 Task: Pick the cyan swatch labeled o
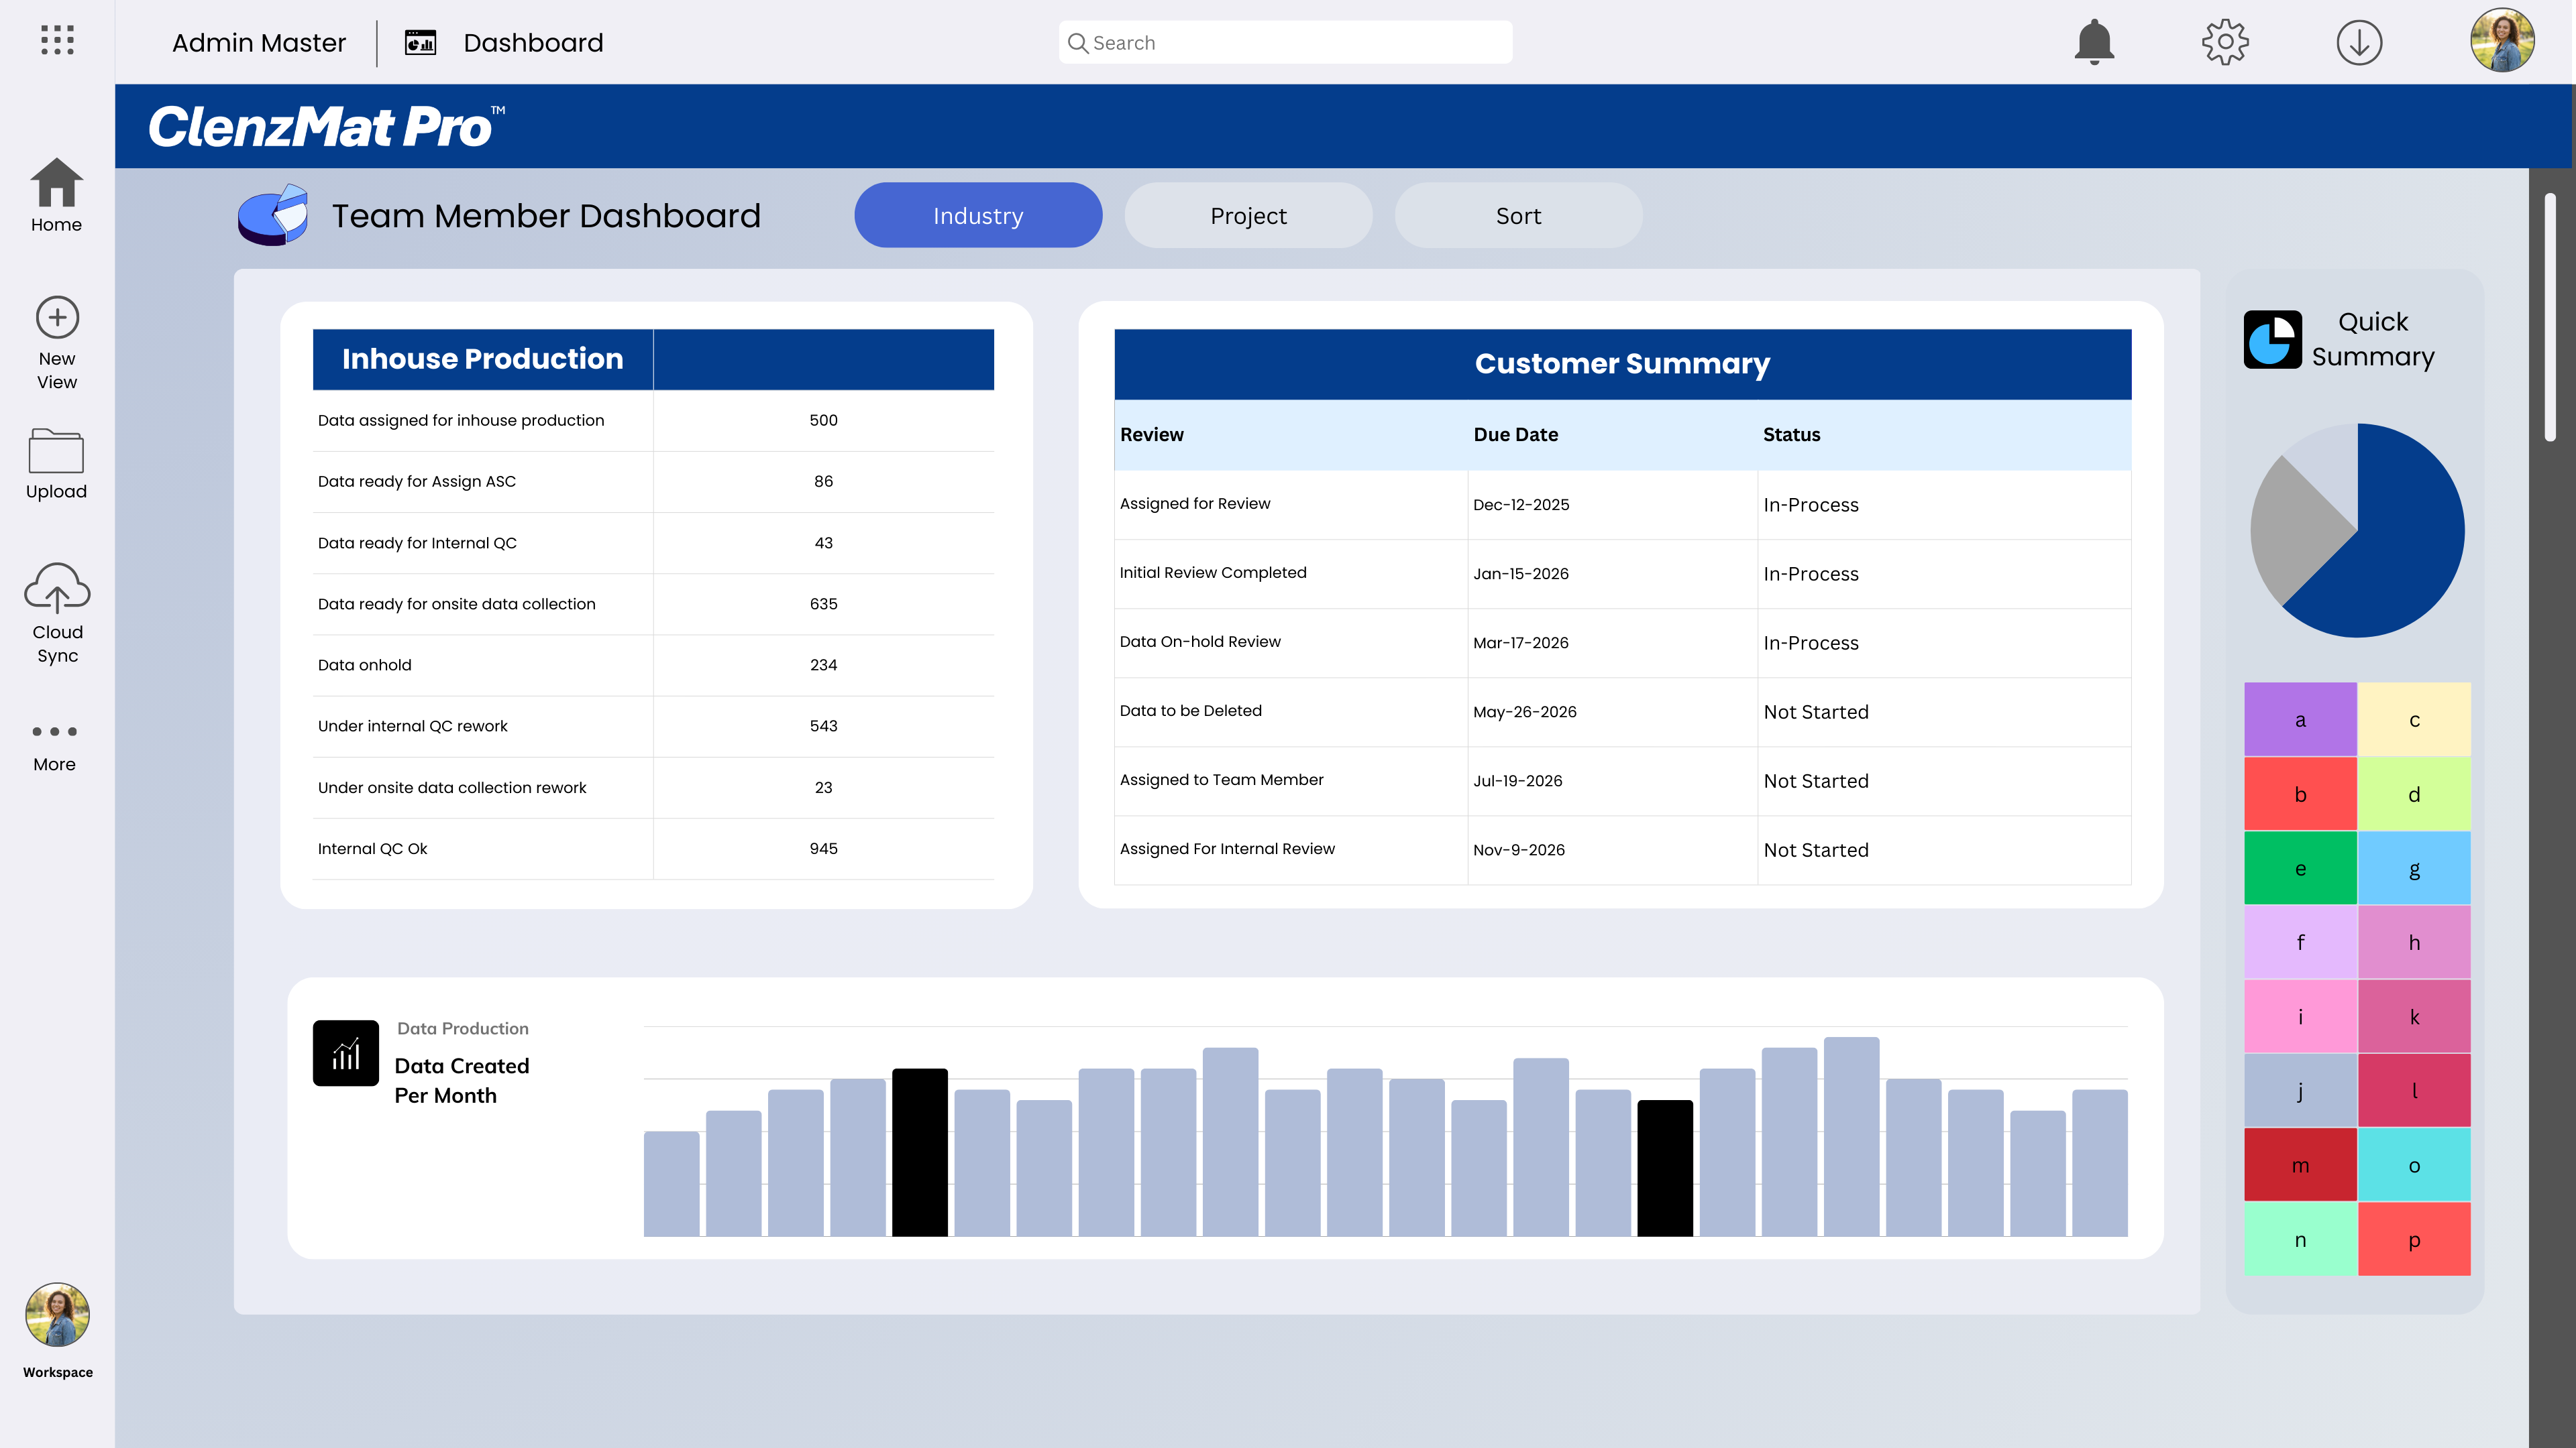[x=2414, y=1165]
